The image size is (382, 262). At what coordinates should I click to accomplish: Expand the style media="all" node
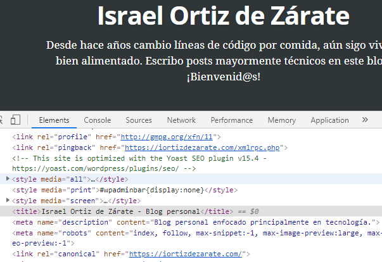[x=8, y=179]
